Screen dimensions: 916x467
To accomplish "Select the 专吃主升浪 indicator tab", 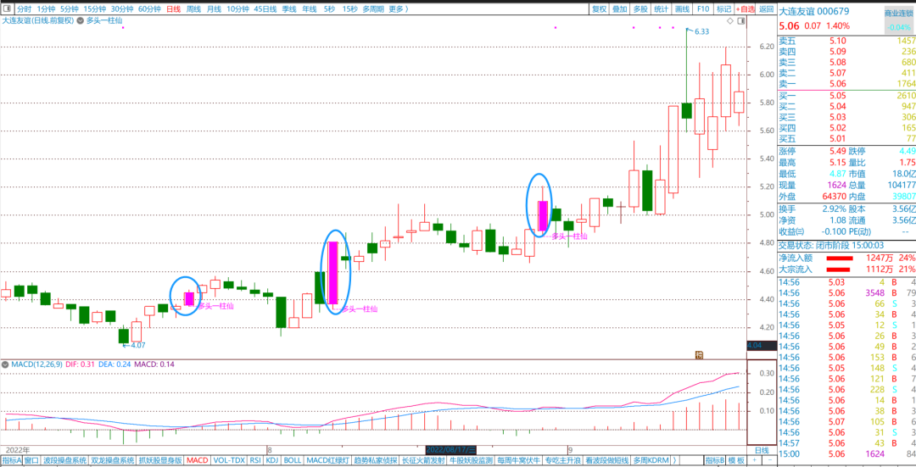I will 562,460.
